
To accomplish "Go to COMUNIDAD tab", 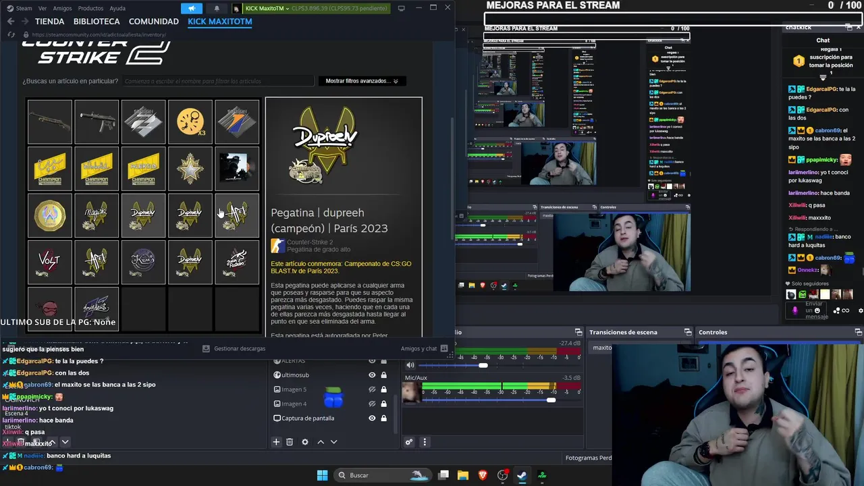I will click(x=154, y=22).
